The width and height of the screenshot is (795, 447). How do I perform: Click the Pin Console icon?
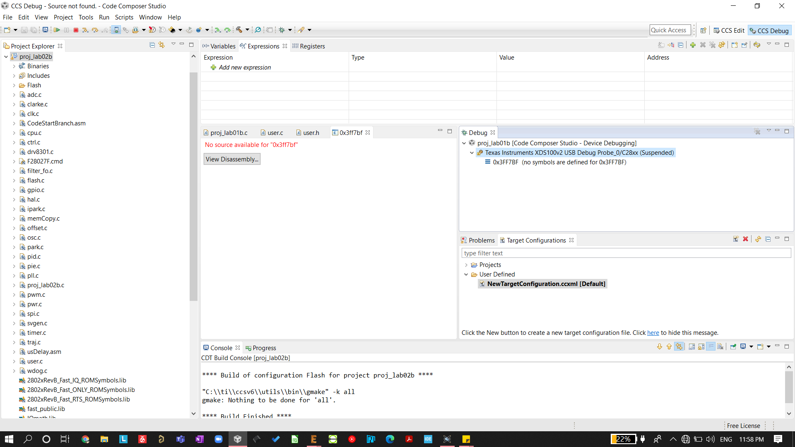pos(733,347)
